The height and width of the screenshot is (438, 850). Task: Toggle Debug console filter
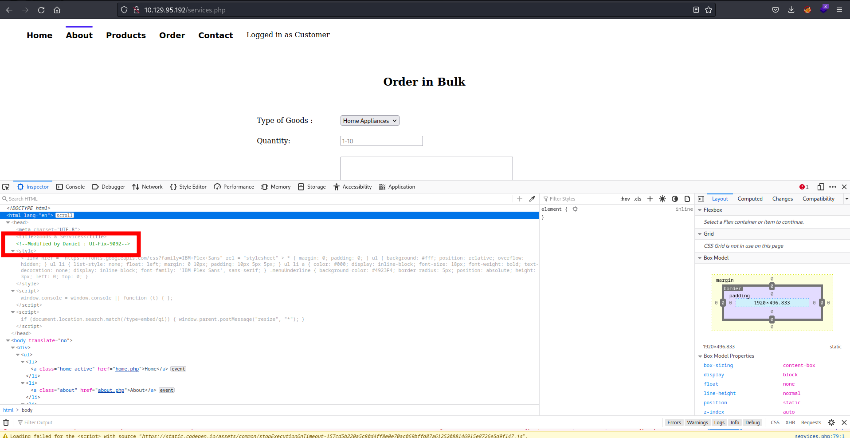(752, 422)
